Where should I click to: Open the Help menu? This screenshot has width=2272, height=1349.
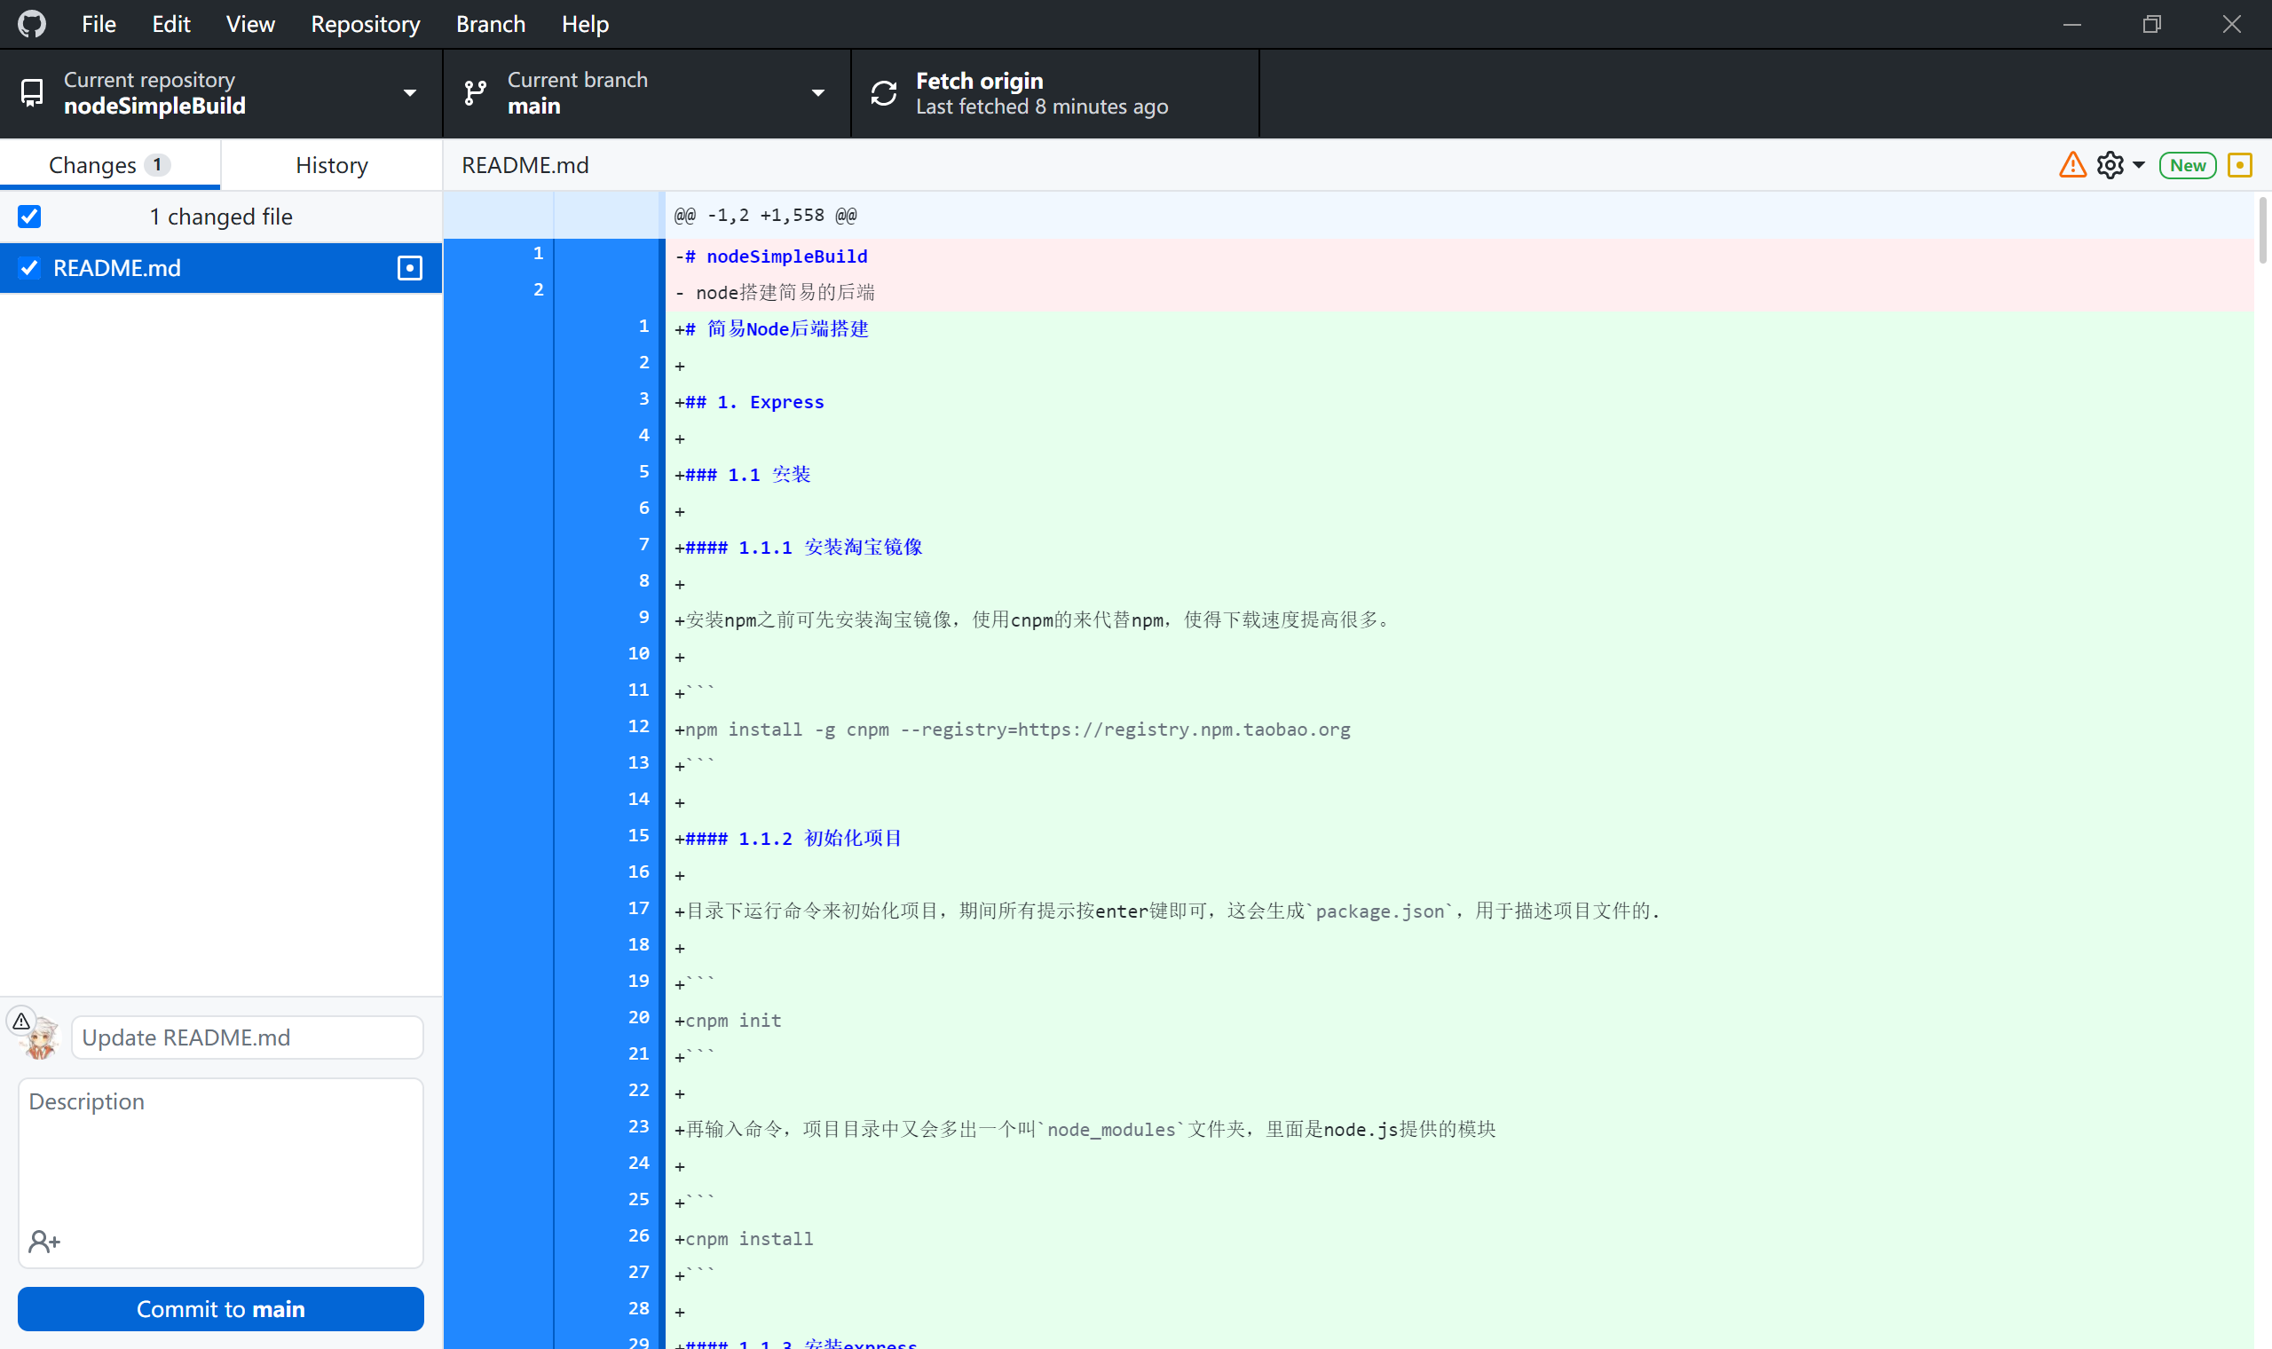point(584,24)
